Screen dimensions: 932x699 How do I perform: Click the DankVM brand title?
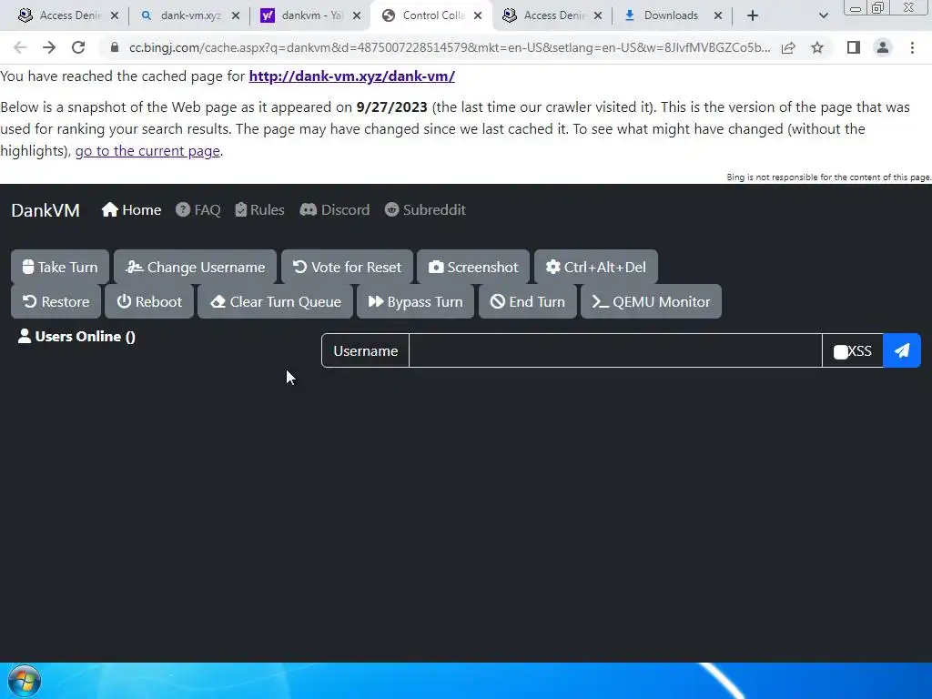point(46,210)
